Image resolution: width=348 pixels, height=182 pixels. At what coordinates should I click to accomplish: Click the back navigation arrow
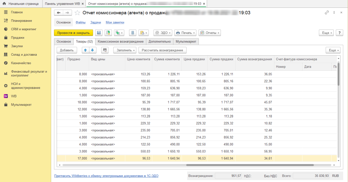(x=59, y=13)
